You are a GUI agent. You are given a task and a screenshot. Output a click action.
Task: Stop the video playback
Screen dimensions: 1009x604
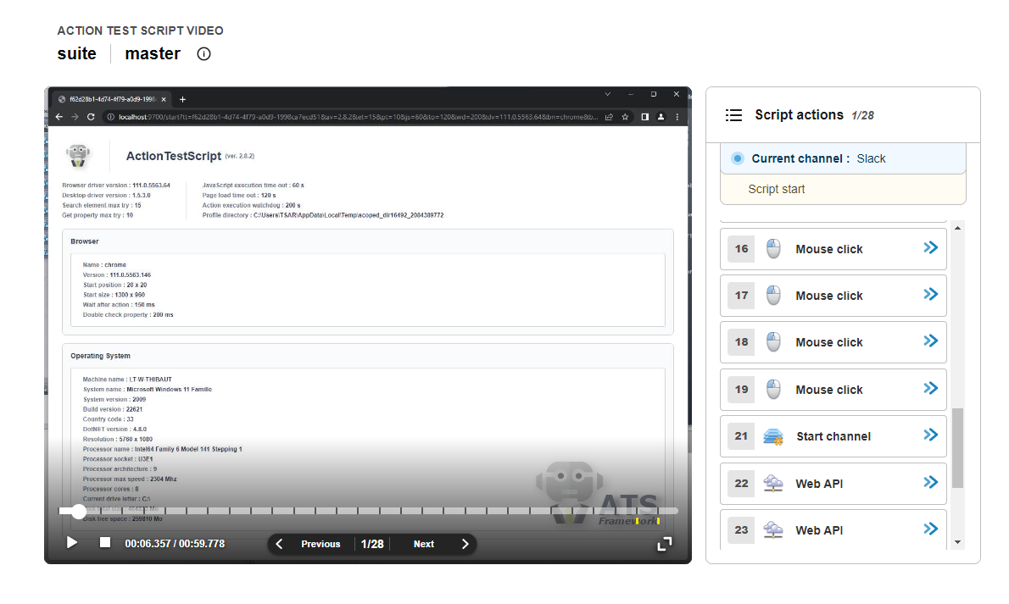(x=105, y=542)
